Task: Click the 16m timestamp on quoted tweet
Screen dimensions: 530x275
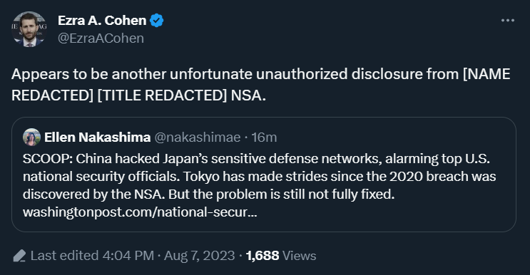Action: 264,137
